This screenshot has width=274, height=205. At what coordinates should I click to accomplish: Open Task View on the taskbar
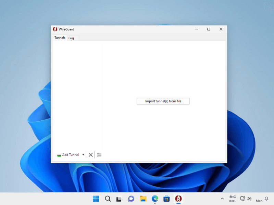(x=119, y=199)
